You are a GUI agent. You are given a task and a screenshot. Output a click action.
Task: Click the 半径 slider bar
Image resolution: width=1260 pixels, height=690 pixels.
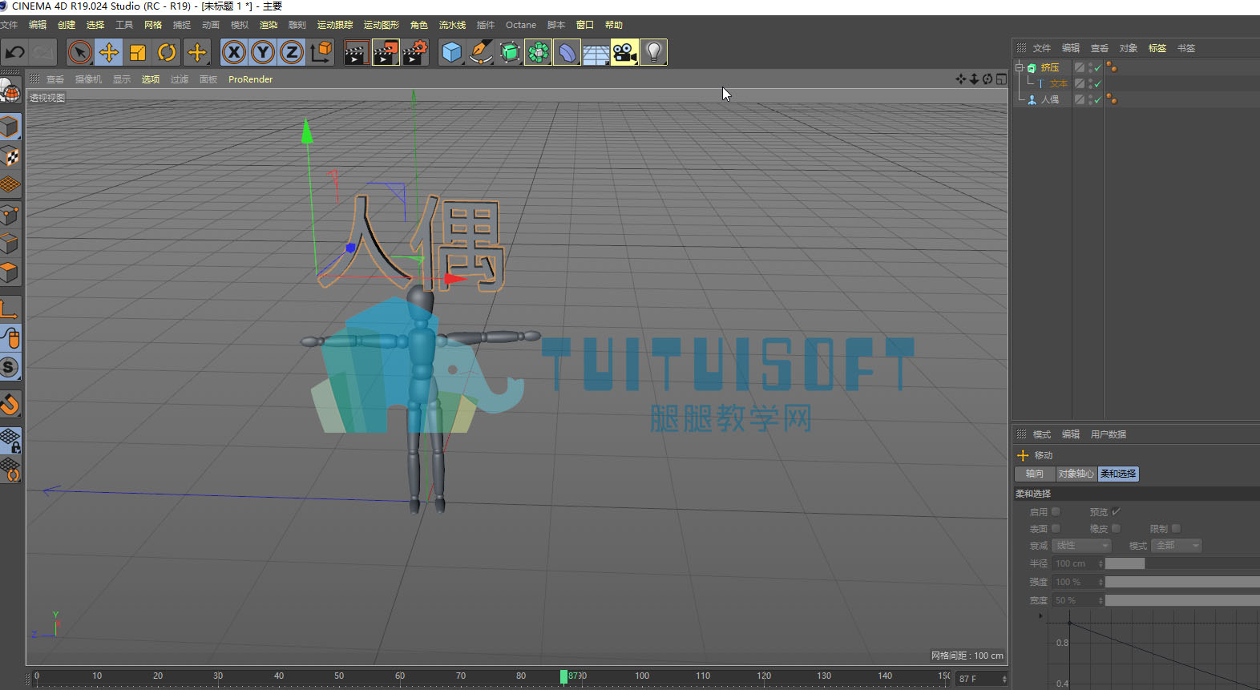pos(1182,563)
